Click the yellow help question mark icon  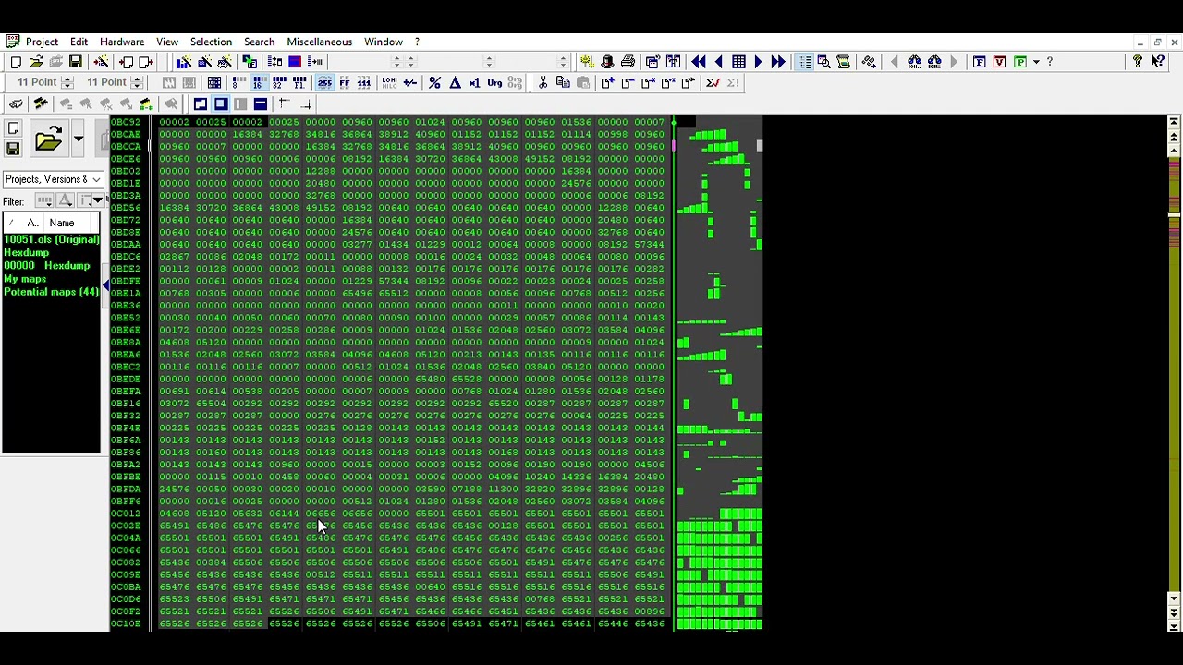[x=1138, y=62]
